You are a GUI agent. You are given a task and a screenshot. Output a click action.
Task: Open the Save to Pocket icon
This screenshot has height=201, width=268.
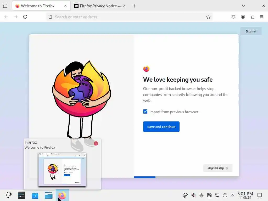point(233,17)
